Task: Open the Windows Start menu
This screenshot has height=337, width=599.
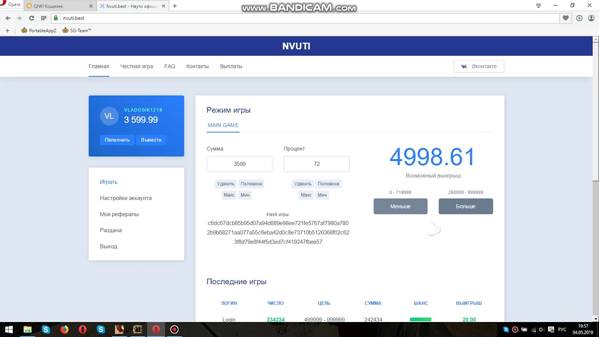Action: pos(9,330)
